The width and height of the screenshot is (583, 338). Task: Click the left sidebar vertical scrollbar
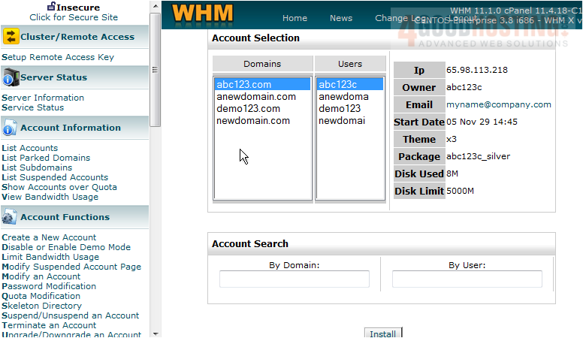(156, 69)
